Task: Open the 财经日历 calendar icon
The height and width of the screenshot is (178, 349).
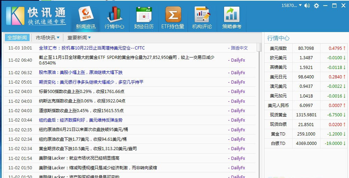Action: tap(144, 18)
